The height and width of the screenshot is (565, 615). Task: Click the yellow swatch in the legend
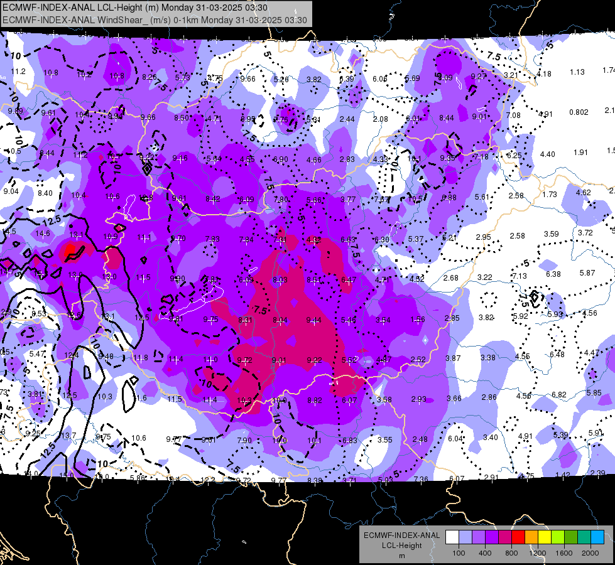coord(545,537)
